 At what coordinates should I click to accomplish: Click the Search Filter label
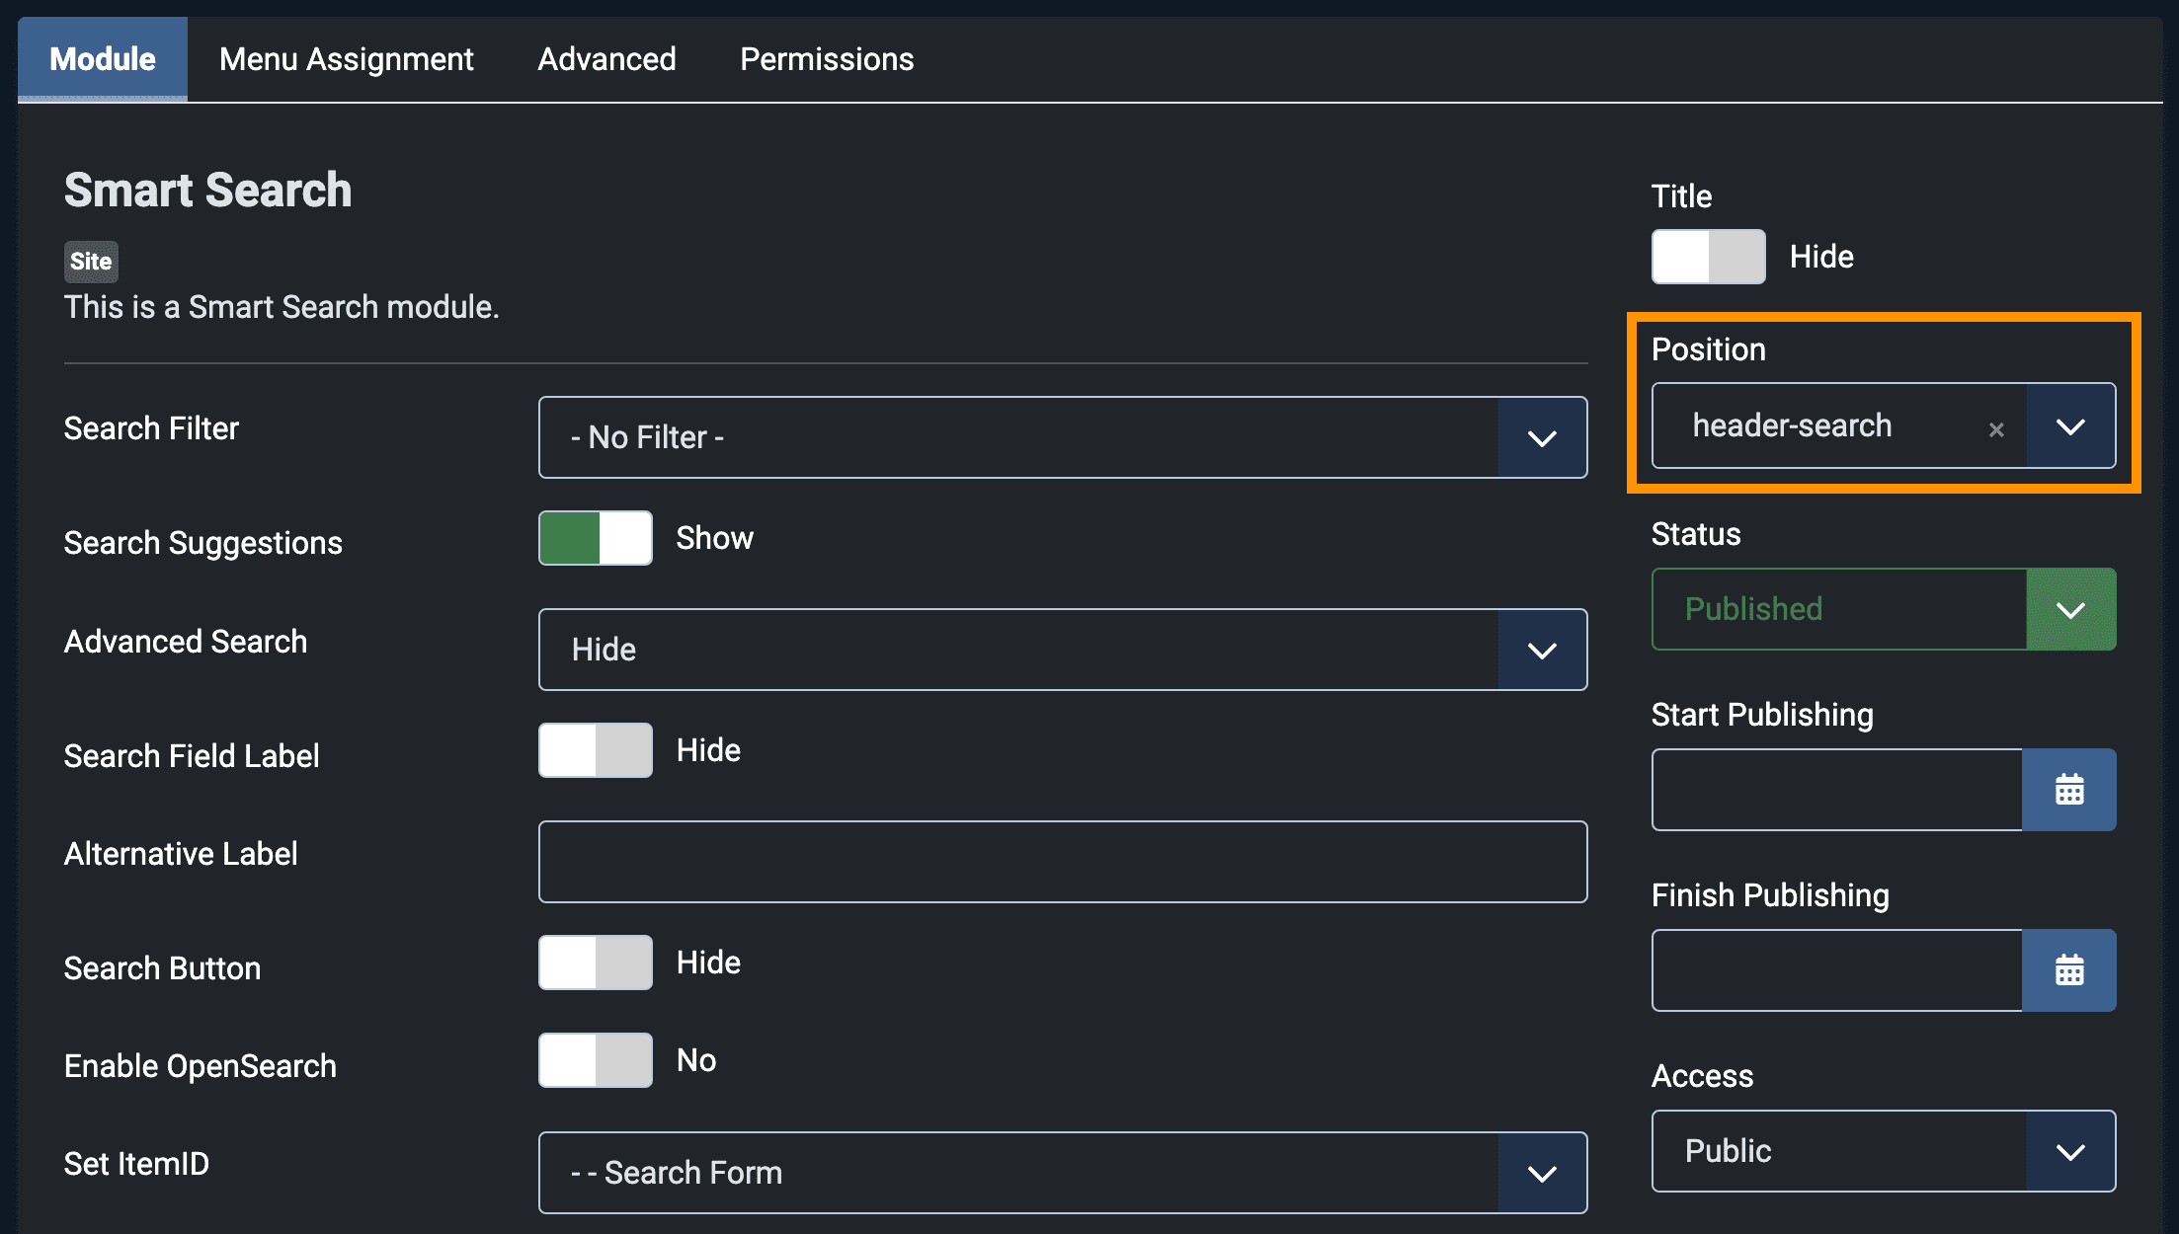[151, 428]
